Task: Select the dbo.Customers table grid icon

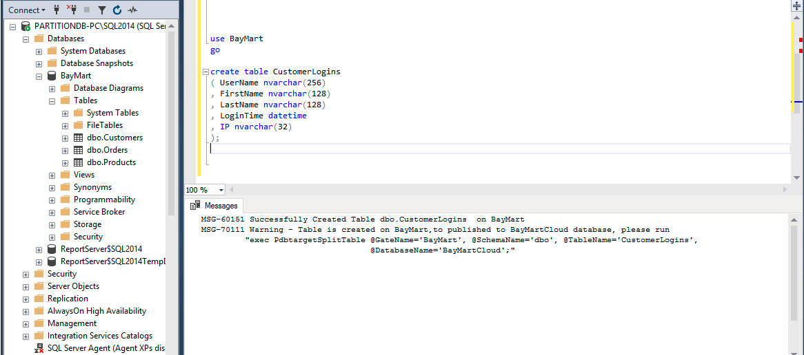Action: [78, 138]
